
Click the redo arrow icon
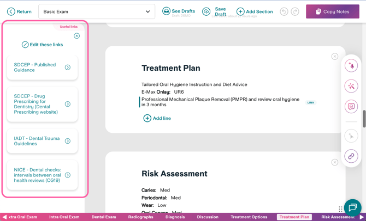[295, 11]
